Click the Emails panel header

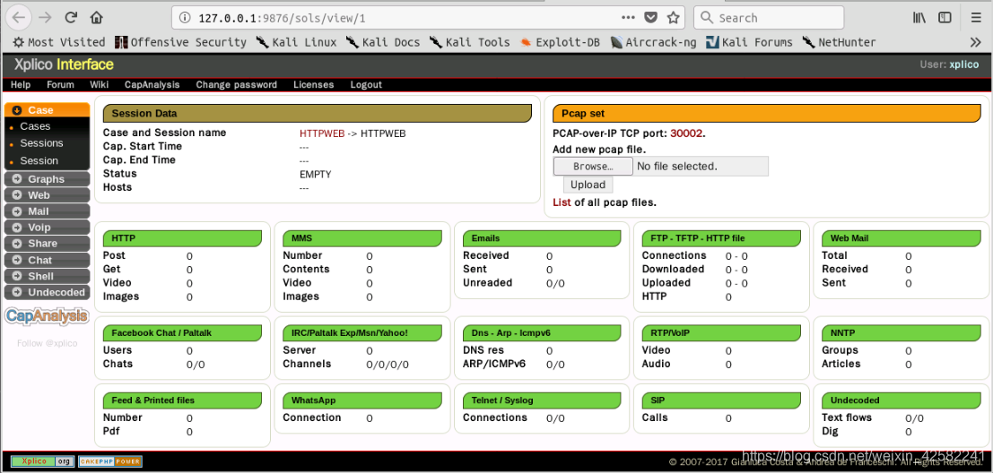(x=542, y=238)
